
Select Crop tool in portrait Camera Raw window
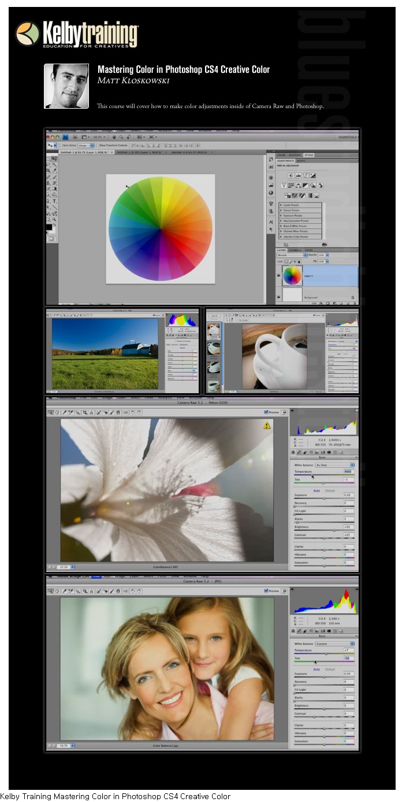(x=85, y=591)
